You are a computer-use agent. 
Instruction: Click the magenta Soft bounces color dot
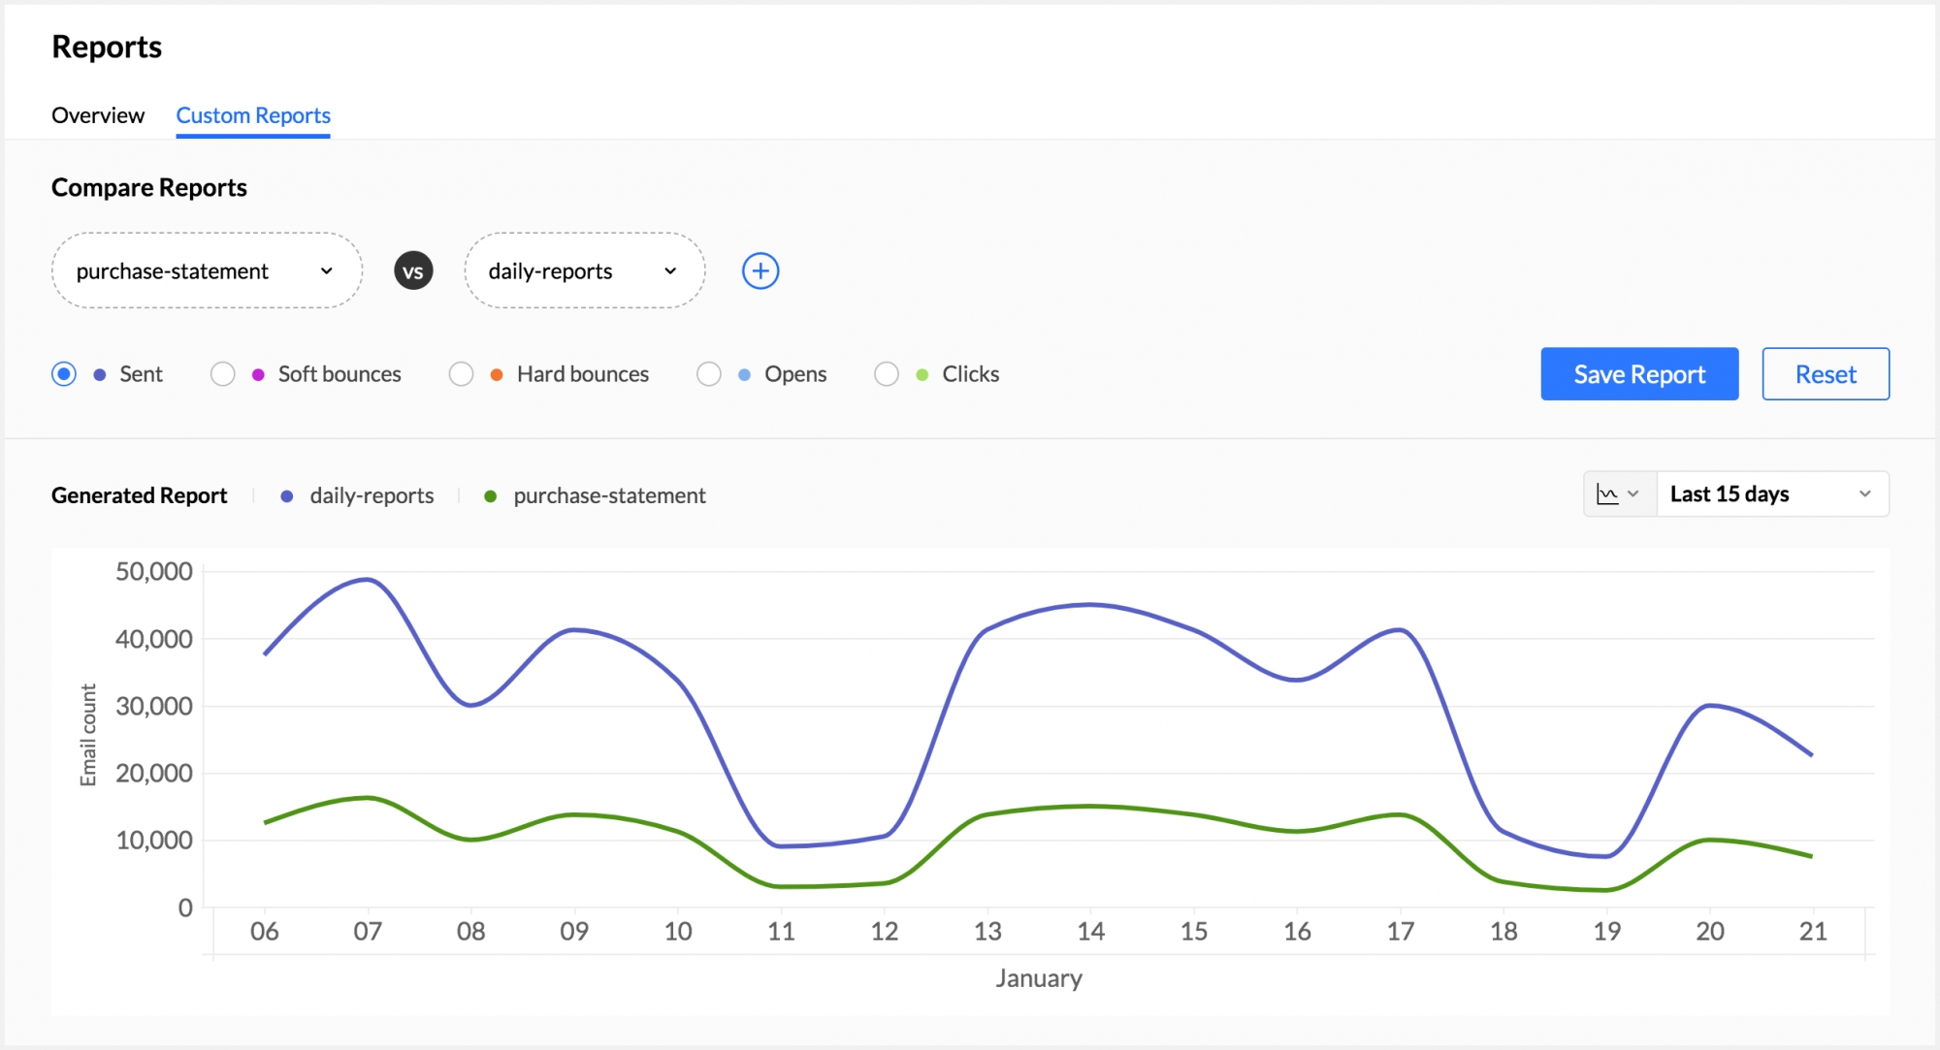pos(258,375)
